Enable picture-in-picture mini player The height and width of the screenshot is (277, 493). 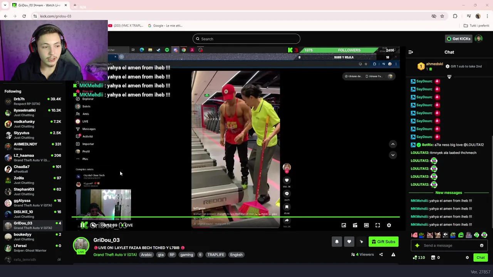coord(344,225)
